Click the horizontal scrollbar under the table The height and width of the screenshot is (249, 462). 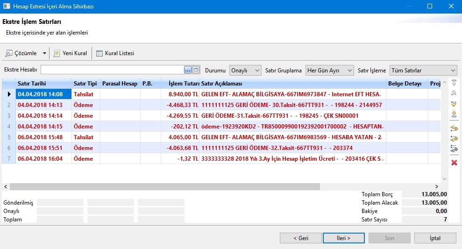click(163, 186)
